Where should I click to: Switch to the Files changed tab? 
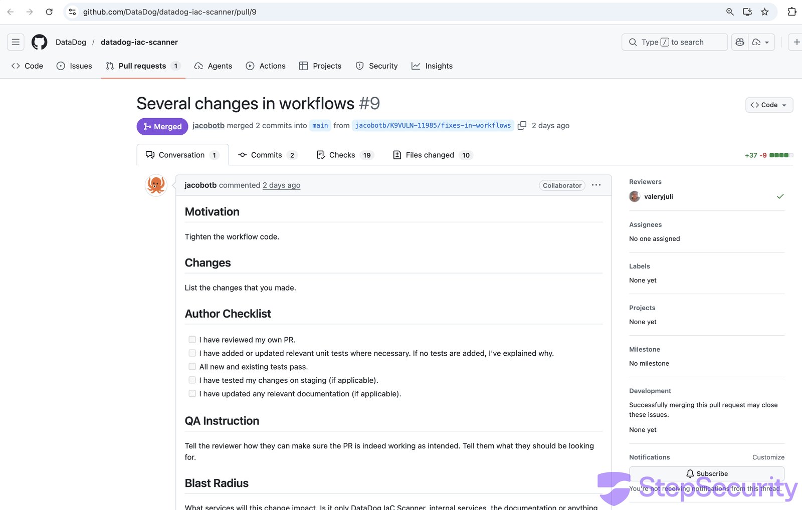[x=433, y=155]
